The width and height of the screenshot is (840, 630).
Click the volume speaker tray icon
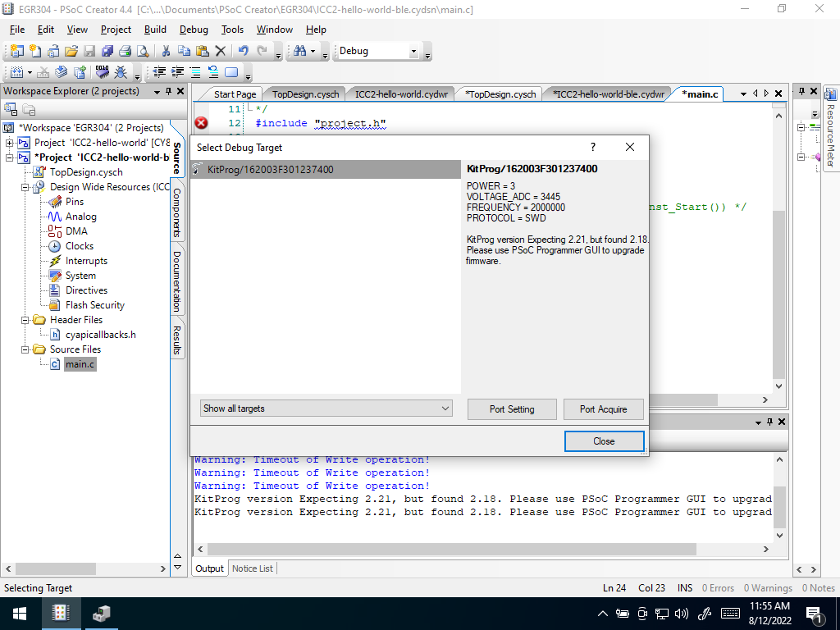click(682, 614)
